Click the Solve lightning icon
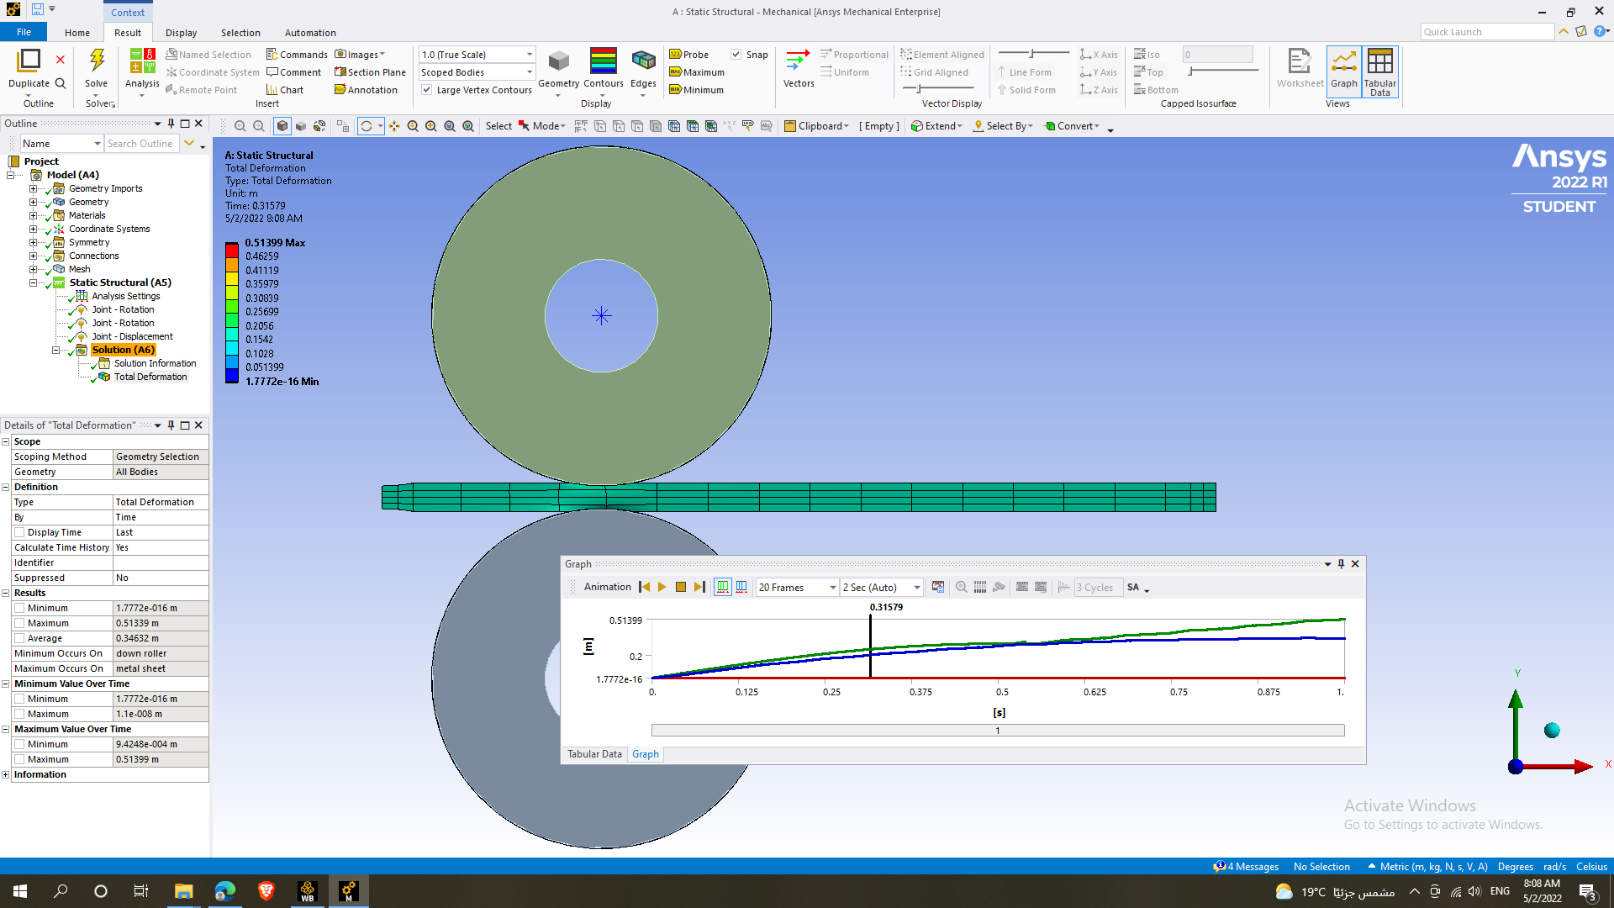1614x908 pixels. (97, 61)
